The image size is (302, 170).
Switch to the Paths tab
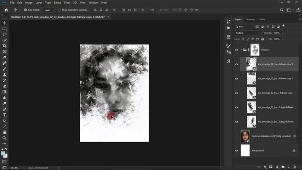262,19
